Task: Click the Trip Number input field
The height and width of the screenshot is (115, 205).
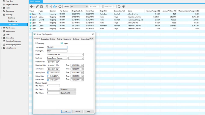Action: pyautogui.click(x=57, y=47)
